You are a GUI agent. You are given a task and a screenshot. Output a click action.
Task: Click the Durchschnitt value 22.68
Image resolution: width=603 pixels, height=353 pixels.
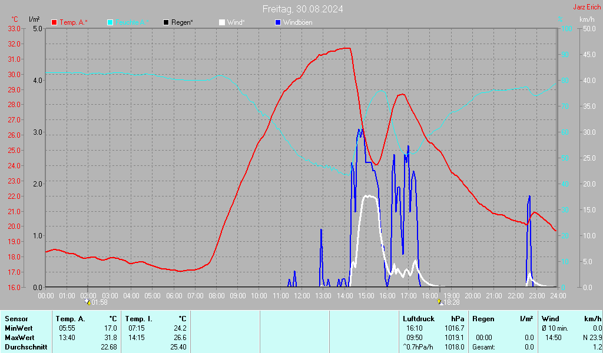pos(108,347)
